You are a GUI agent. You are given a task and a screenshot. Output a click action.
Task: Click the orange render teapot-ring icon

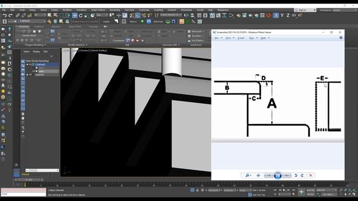(268, 16)
